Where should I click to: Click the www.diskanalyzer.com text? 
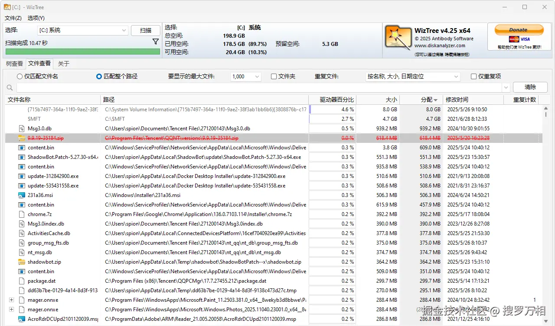[440, 45]
